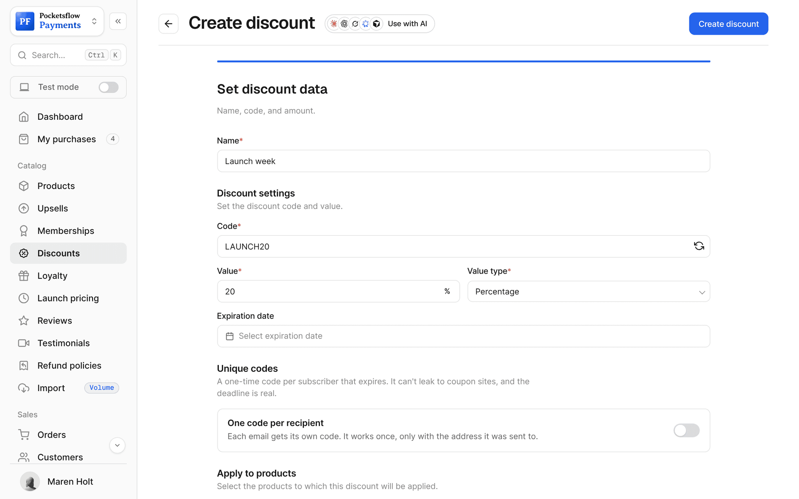
Task: Click the Pocketsflow PF logo
Action: 25,21
